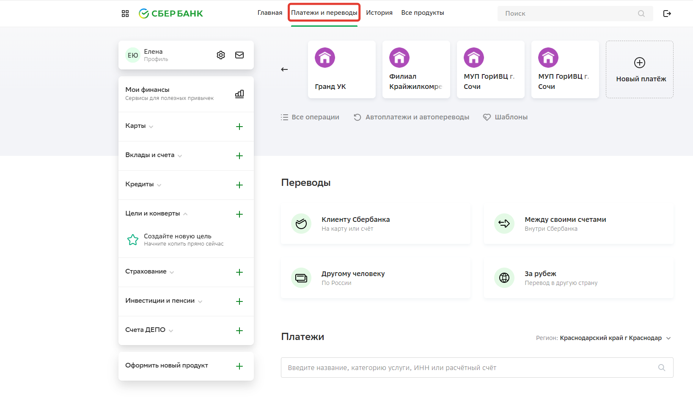Click the Клиенту Сбербанка transfer icon
Image resolution: width=693 pixels, height=398 pixels.
coord(301,224)
